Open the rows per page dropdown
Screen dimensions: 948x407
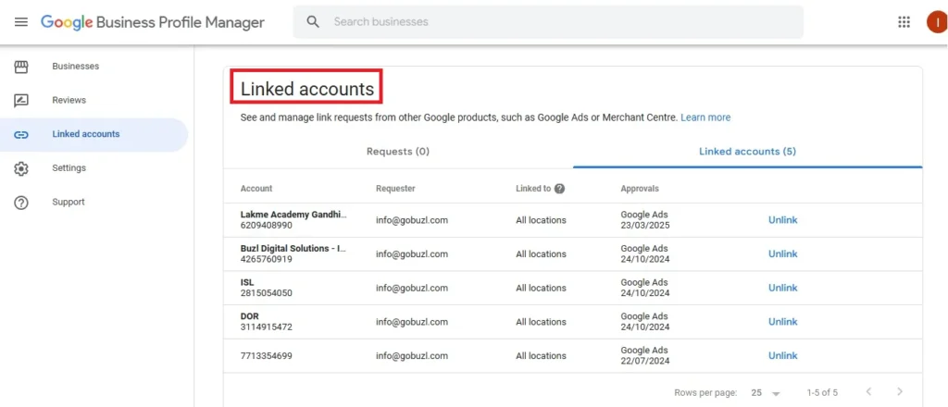pyautogui.click(x=766, y=392)
